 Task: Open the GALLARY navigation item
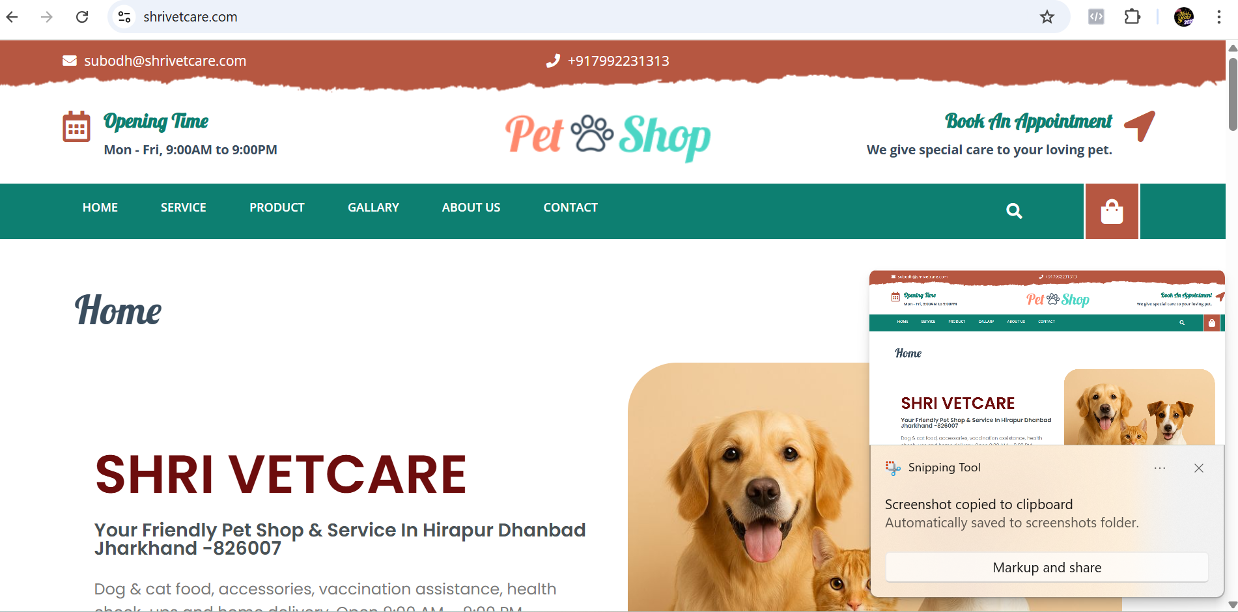click(373, 207)
